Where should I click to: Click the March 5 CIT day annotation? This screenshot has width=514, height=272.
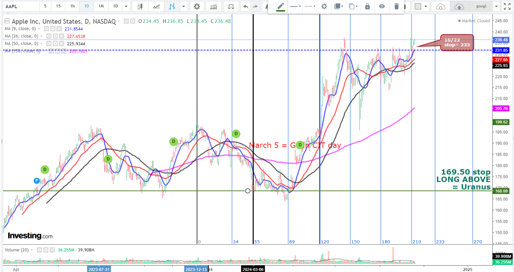tap(295, 145)
